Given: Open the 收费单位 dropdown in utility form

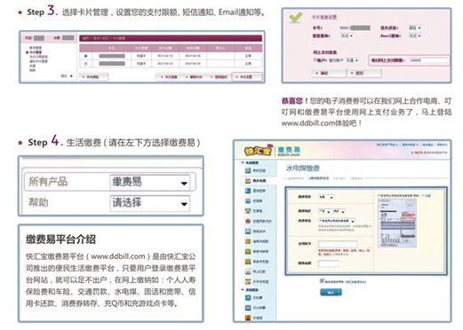Looking at the screenshot, I should pos(337,221).
